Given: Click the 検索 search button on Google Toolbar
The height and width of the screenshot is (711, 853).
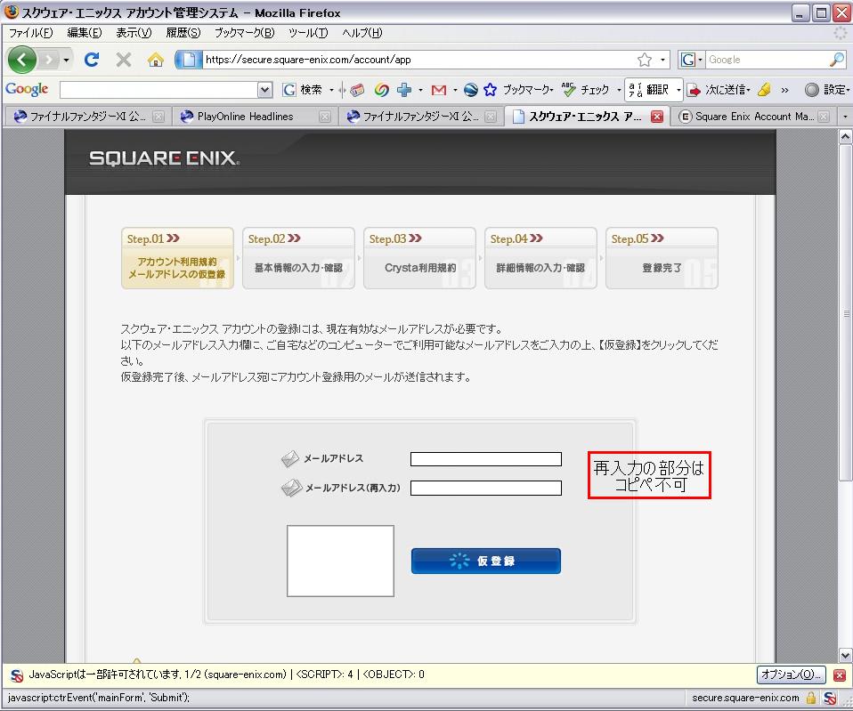Looking at the screenshot, I should (303, 90).
